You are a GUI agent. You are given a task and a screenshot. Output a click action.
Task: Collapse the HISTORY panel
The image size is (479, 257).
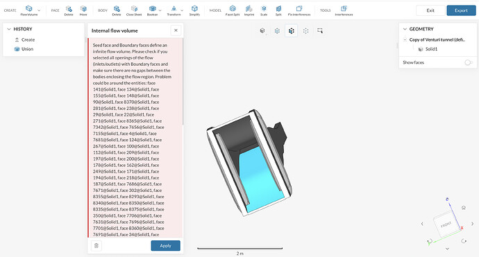pos(9,29)
